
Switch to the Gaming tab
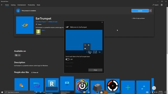13,5
